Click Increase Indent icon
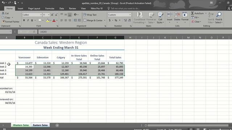Image resolution: width=232 pixels, height=130 pixels. (79, 20)
